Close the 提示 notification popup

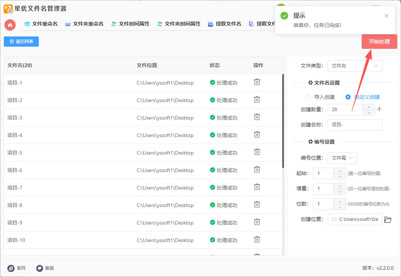[386, 16]
